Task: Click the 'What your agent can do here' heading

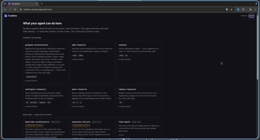Action: (42, 23)
